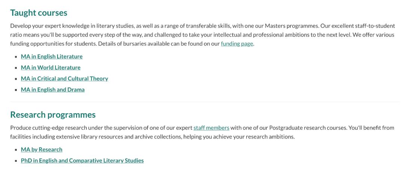Click the bullet before MA in English Literature

point(16,57)
